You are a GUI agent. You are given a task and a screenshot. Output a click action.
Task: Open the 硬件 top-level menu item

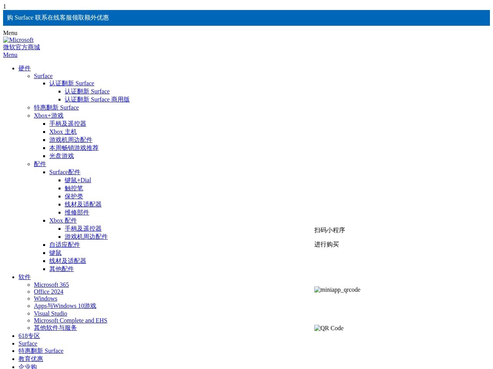tap(25, 68)
